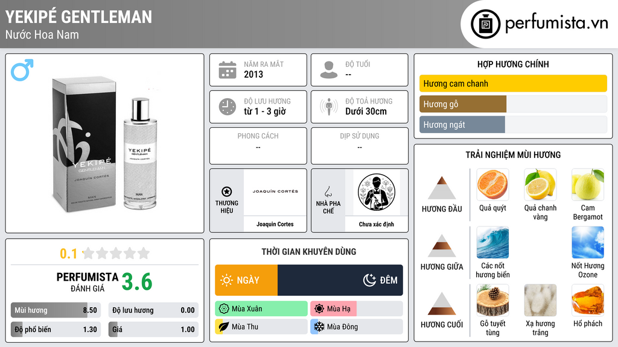
Task: Click the star badge icon above Thương hiệu
Action: click(227, 192)
